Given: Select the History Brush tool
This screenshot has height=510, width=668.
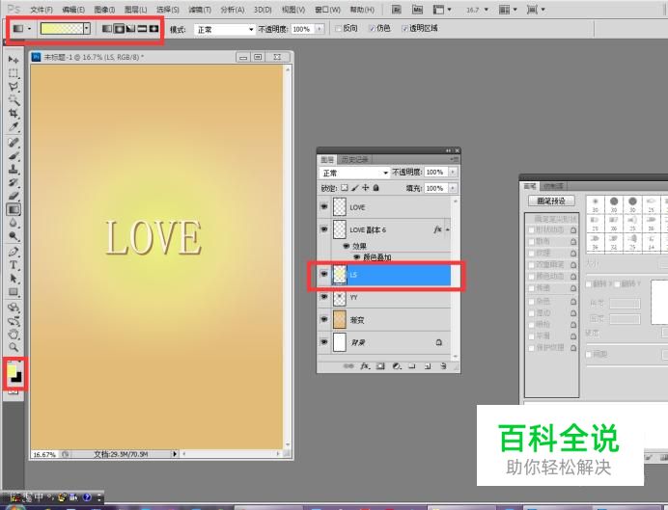Looking at the screenshot, I should tap(14, 182).
